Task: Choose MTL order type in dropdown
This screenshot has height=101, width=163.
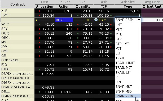Action: pos(128,34)
